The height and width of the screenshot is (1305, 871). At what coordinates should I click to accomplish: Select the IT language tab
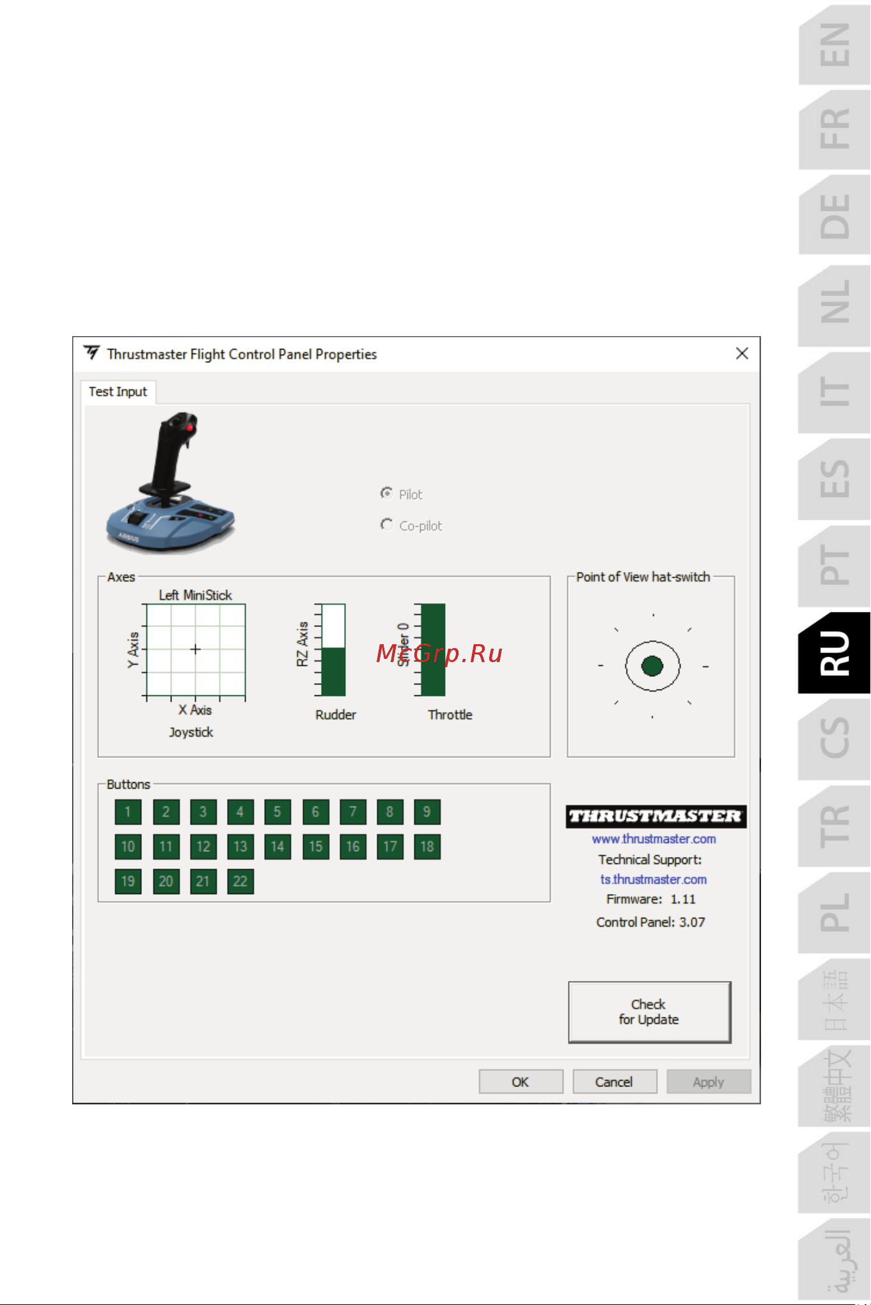point(835,391)
